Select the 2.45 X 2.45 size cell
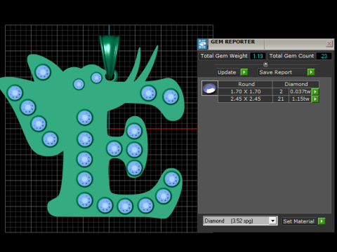This screenshot has width=337, height=252. [246, 99]
